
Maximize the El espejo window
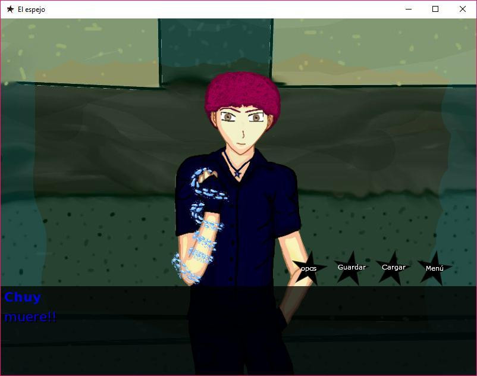coord(435,9)
